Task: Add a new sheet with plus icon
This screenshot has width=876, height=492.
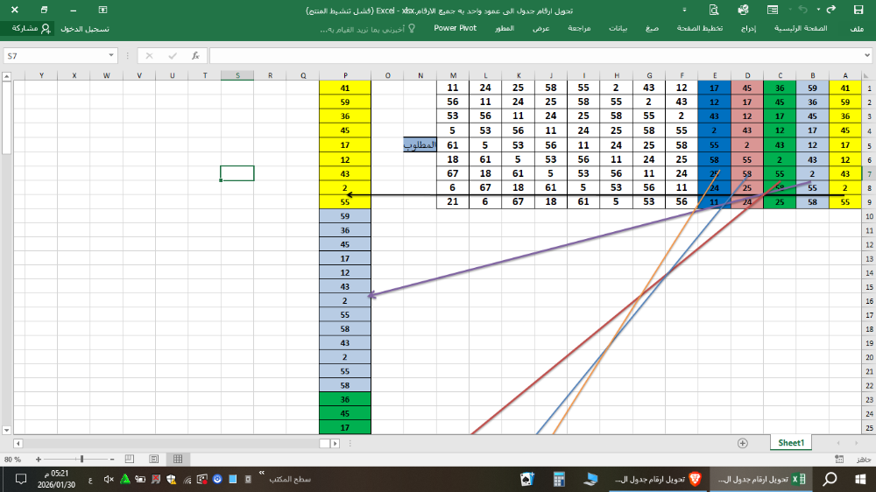Action: tap(743, 443)
